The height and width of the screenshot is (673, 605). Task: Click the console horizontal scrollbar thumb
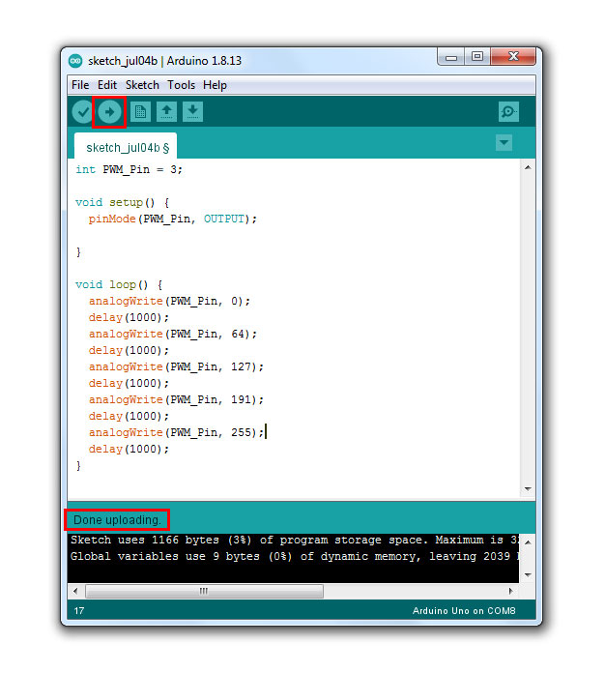pyautogui.click(x=204, y=591)
